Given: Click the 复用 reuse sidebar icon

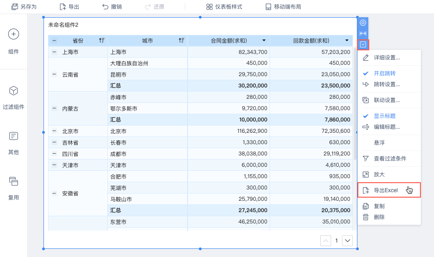Looking at the screenshot, I should (14, 181).
